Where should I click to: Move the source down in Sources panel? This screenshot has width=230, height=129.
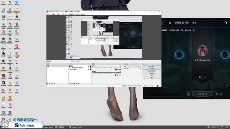[x=79, y=83]
